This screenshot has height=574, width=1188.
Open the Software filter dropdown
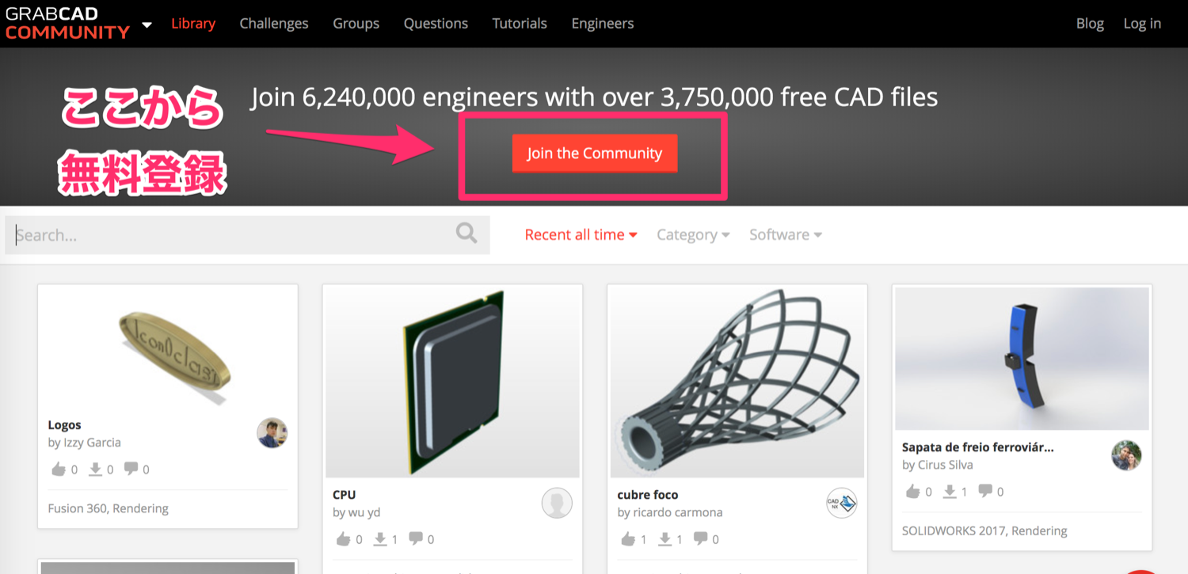786,234
